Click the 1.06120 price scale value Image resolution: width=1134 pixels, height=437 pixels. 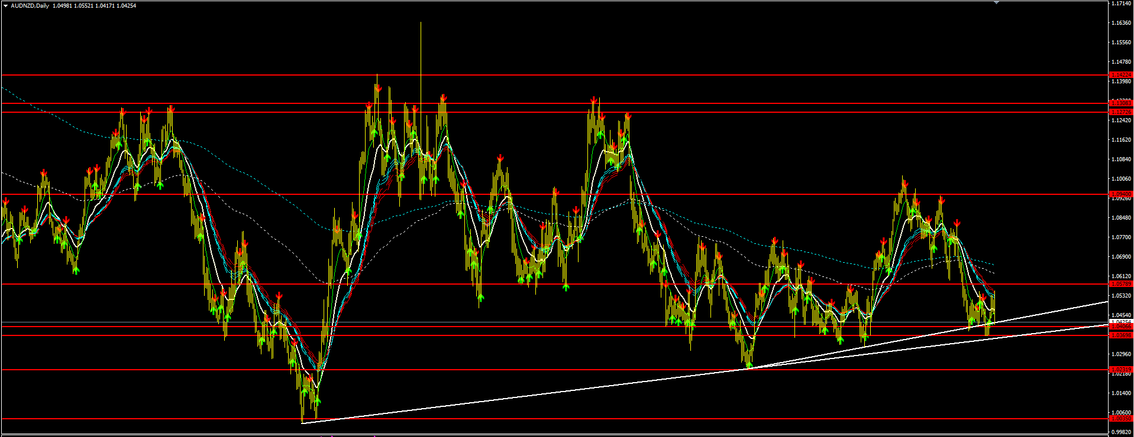(1122, 276)
